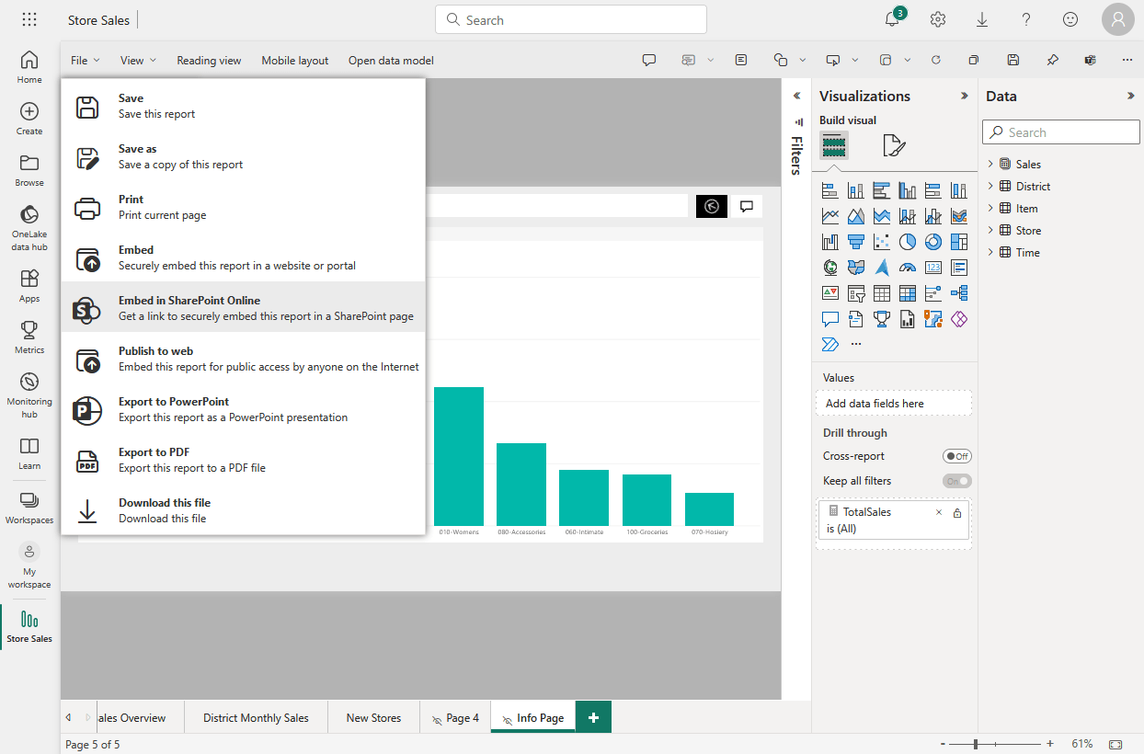Expand the District table
The height and width of the screenshot is (754, 1144).
(990, 186)
